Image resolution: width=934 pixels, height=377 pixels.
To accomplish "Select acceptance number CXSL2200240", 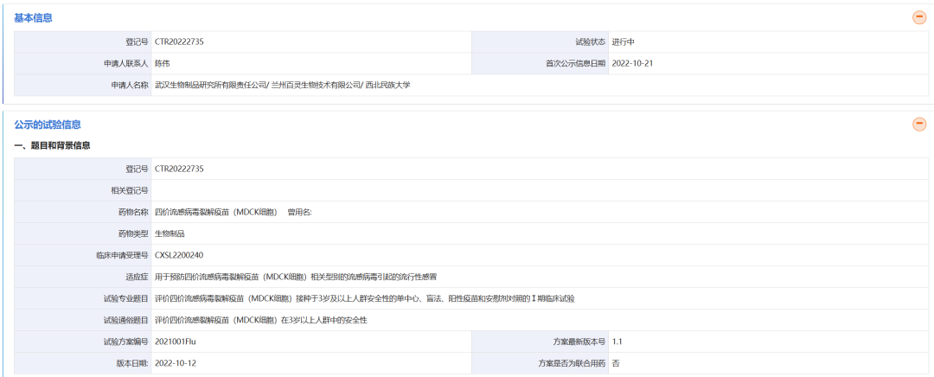I will 179,255.
